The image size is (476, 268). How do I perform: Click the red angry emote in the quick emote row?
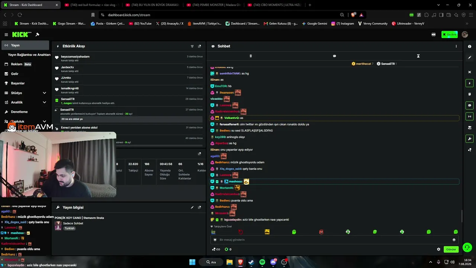321,232
